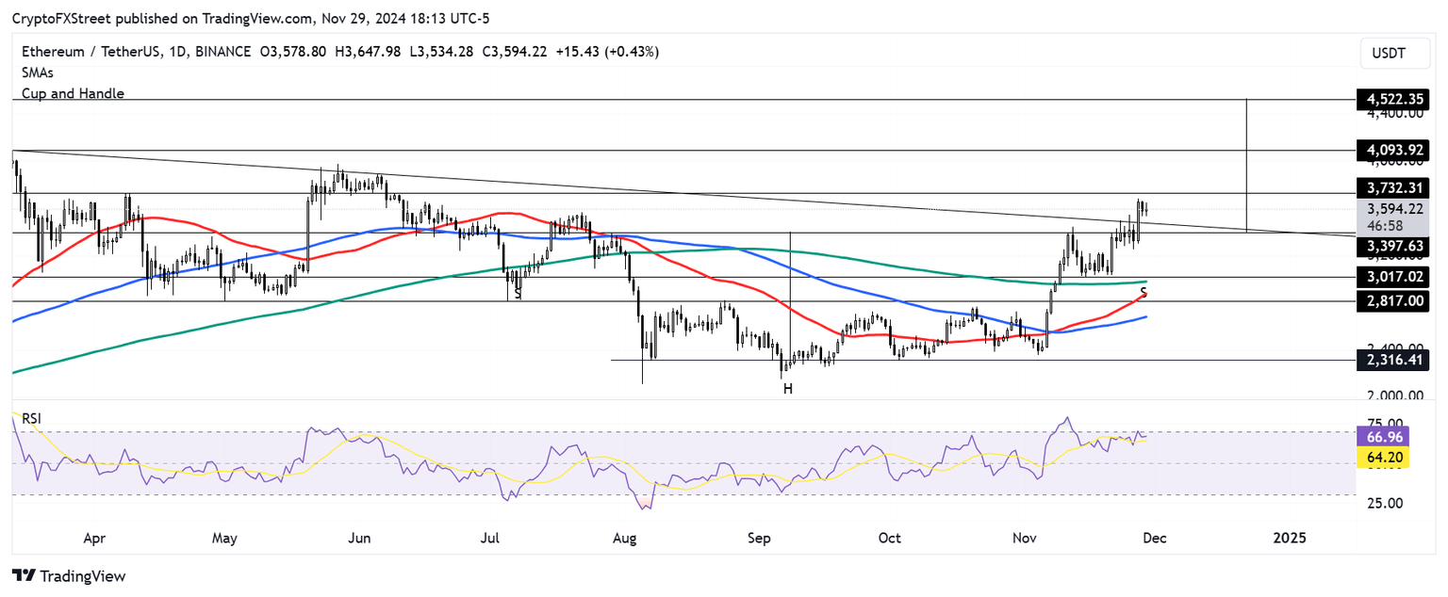This screenshot has height=597, width=1448.
Task: Select the 2025 label on the time axis
Action: tap(1289, 538)
